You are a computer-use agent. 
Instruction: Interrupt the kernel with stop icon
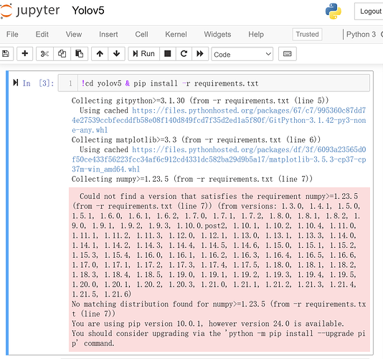(168, 54)
